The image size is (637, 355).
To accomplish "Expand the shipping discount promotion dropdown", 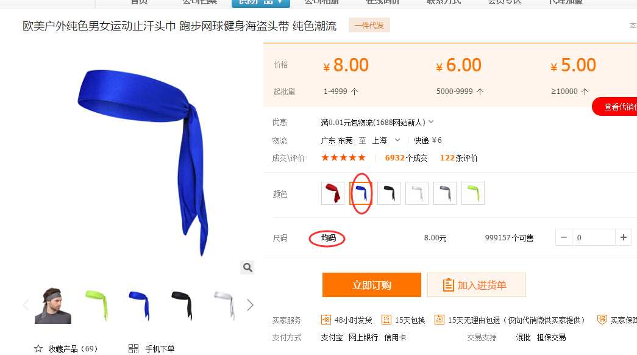I will [431, 122].
